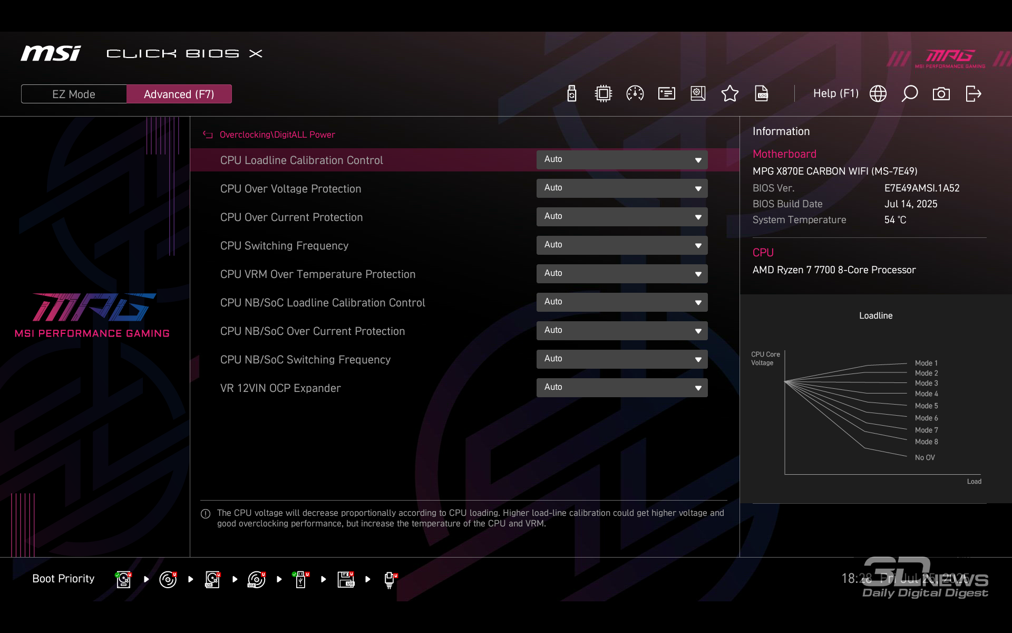Open the M-Flash USB update icon

tap(572, 94)
